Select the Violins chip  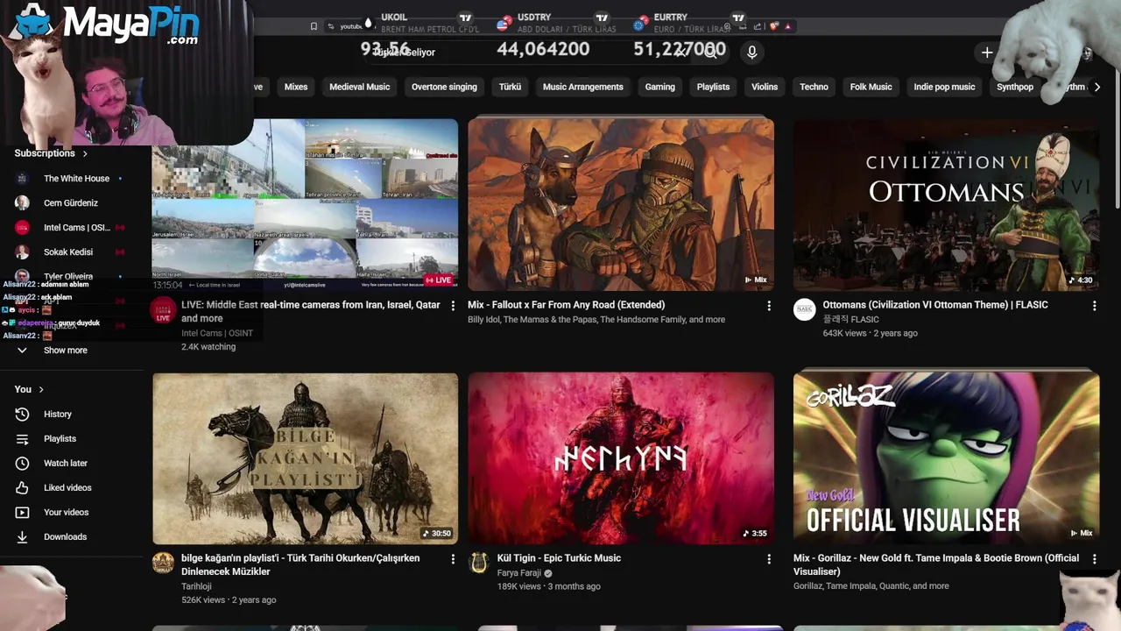coord(765,87)
